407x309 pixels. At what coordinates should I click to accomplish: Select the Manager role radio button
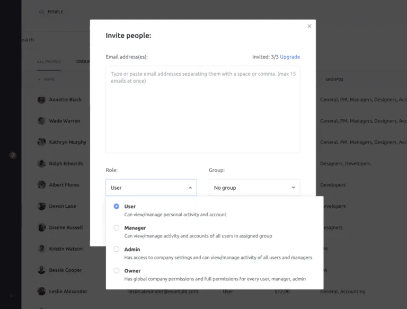tap(117, 228)
